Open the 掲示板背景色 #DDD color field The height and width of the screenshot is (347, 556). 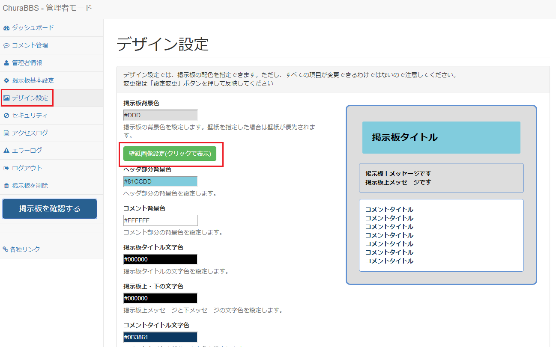pyautogui.click(x=160, y=115)
